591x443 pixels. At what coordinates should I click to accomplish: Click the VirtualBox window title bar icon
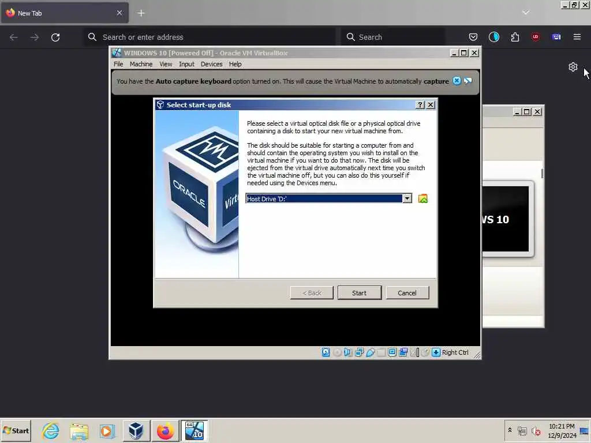click(x=117, y=52)
